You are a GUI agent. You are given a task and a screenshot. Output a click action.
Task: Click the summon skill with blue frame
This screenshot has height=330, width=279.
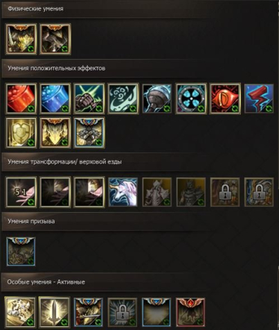(21, 251)
